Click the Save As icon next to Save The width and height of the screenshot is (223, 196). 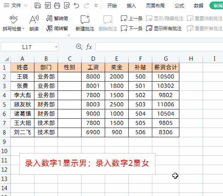coord(48,6)
